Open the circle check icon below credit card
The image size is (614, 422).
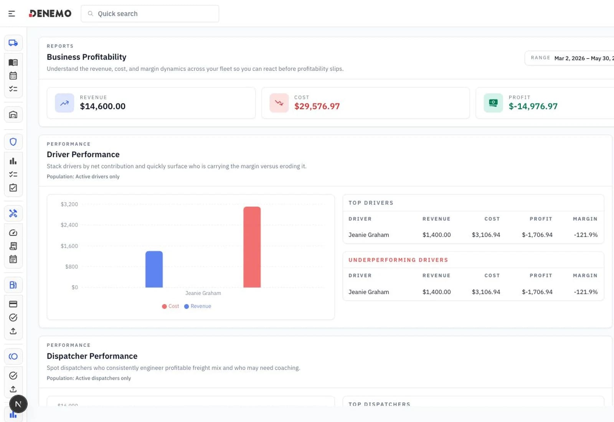click(13, 318)
